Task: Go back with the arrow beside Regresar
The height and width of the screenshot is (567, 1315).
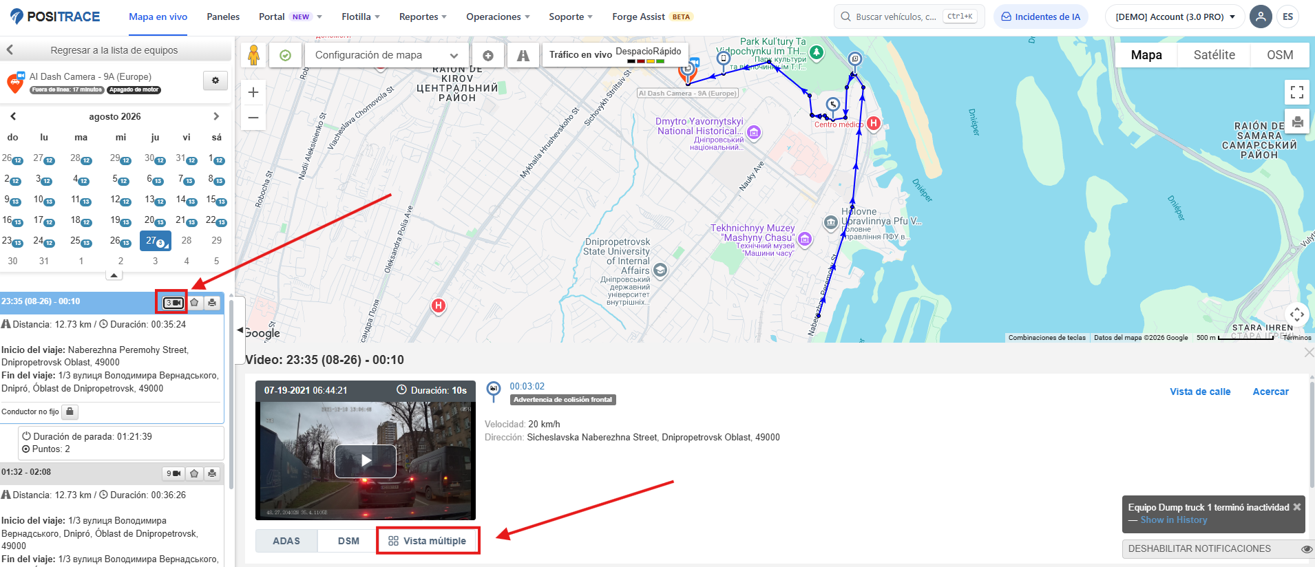Action: click(x=10, y=50)
